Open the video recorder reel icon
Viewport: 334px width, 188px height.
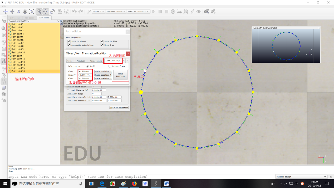pos(4,94)
